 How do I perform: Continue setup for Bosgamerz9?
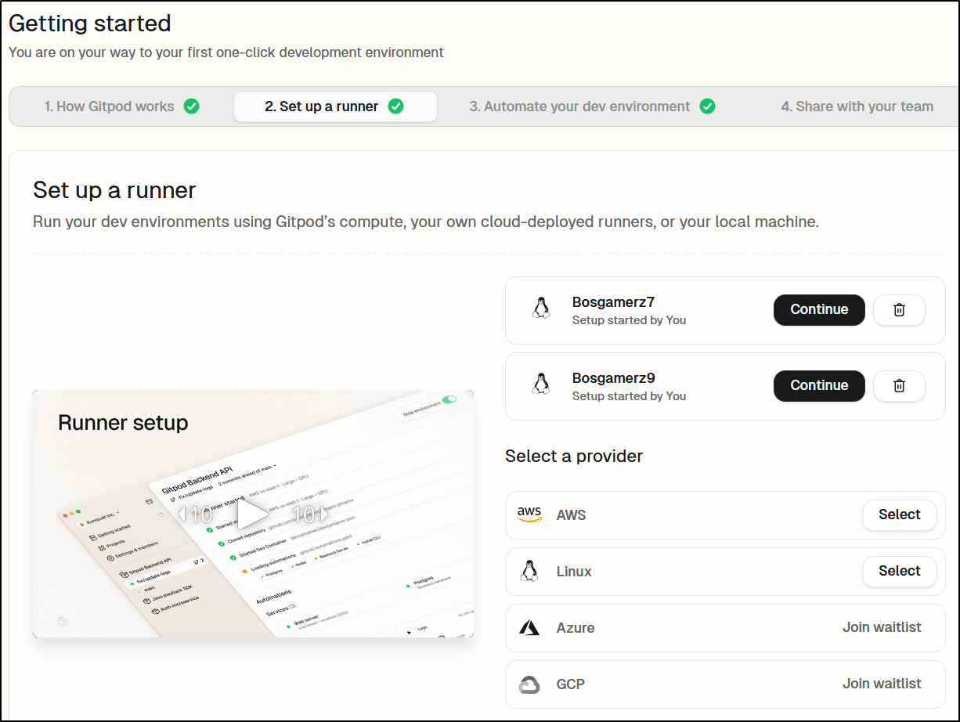(818, 386)
